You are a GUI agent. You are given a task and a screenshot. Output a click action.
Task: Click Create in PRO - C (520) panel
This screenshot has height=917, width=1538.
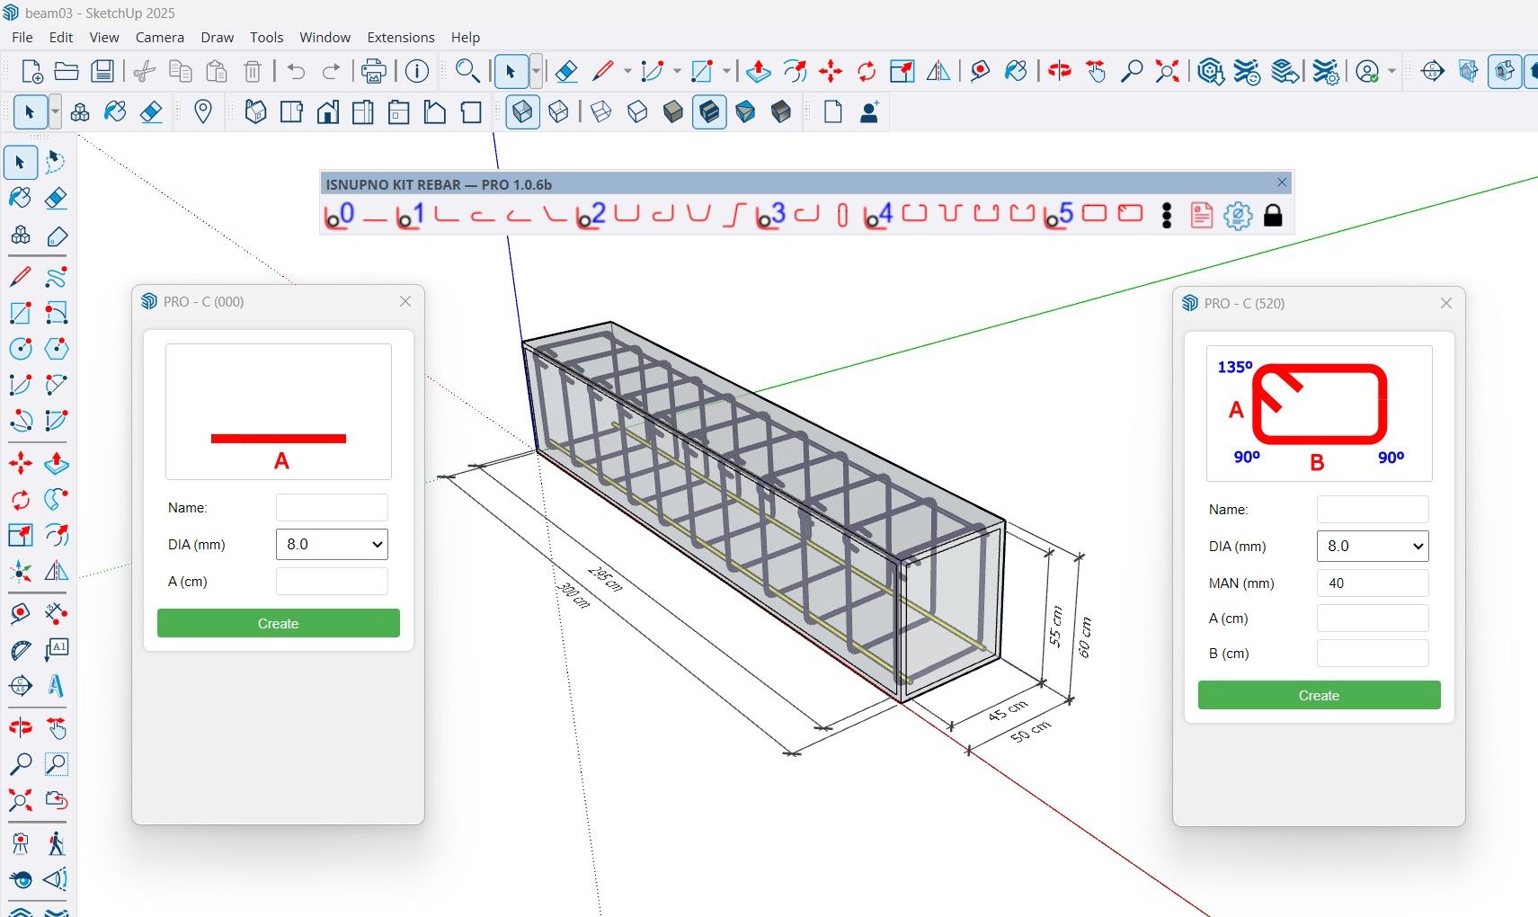(x=1319, y=696)
